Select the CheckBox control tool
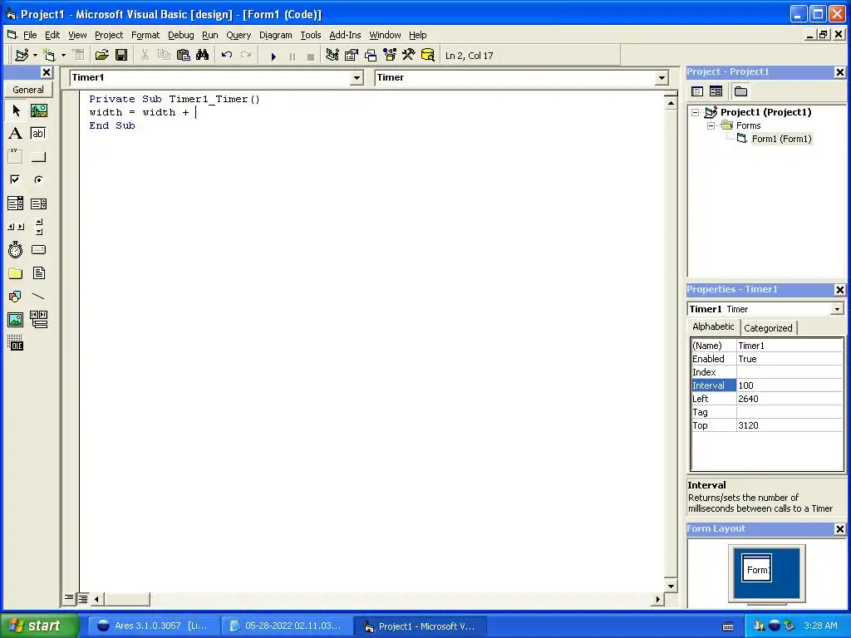Image resolution: width=851 pixels, height=638 pixels. (x=16, y=179)
